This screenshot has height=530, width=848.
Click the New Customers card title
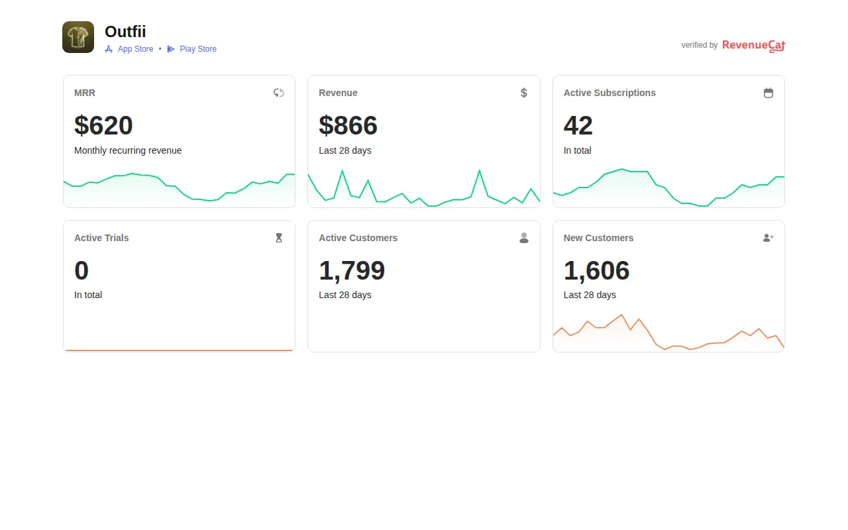pos(599,238)
